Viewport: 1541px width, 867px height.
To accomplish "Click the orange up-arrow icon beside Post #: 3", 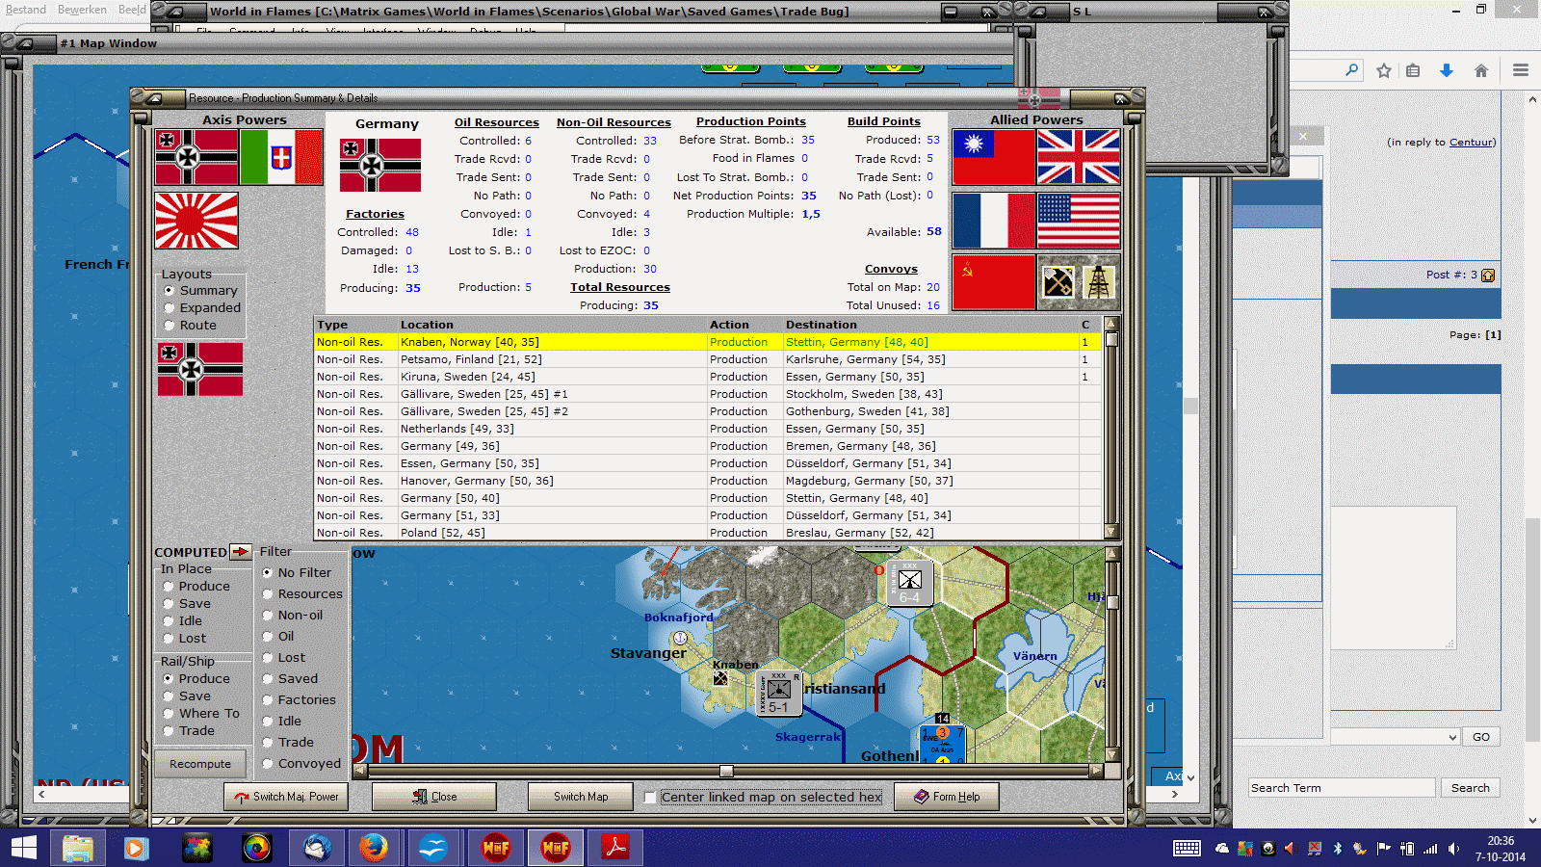I will click(1488, 276).
